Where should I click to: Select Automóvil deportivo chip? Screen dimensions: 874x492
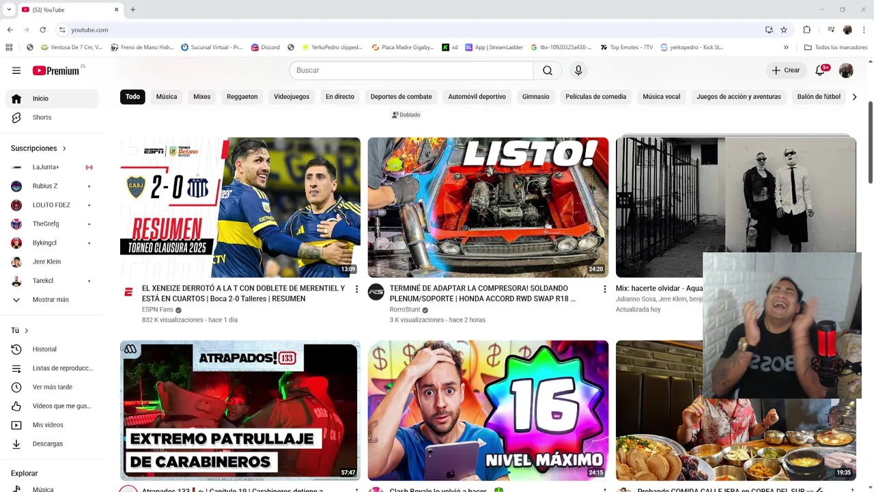477,97
